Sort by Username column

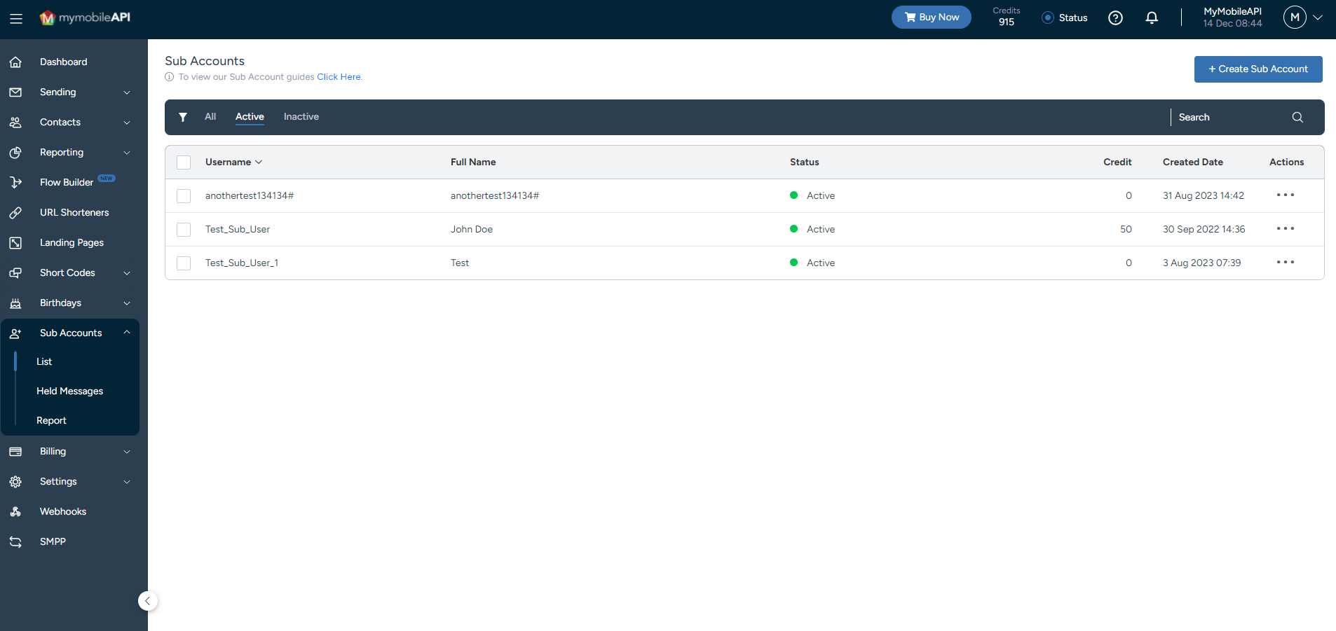click(234, 162)
